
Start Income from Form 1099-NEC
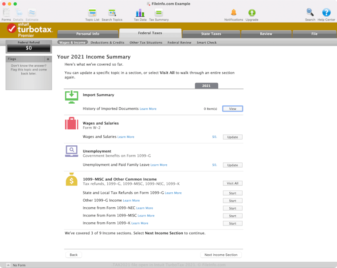[232, 208]
